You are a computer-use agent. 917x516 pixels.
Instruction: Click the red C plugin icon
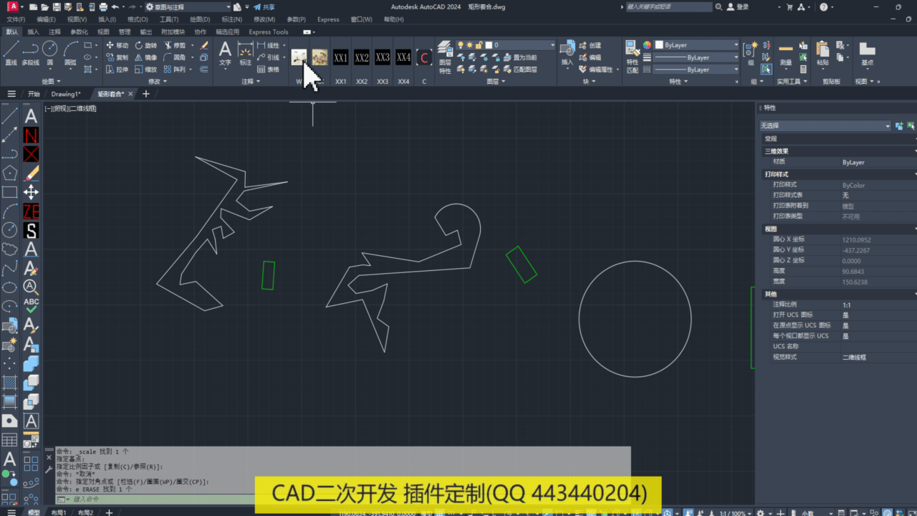point(424,57)
